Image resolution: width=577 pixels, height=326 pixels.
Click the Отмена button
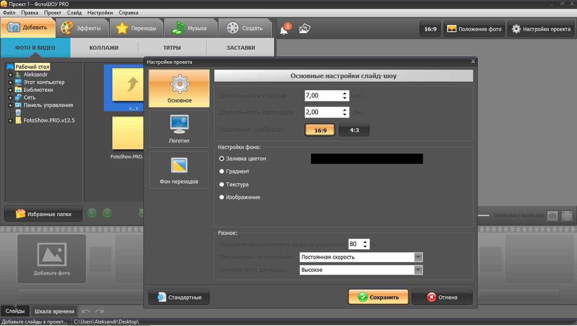click(x=442, y=297)
